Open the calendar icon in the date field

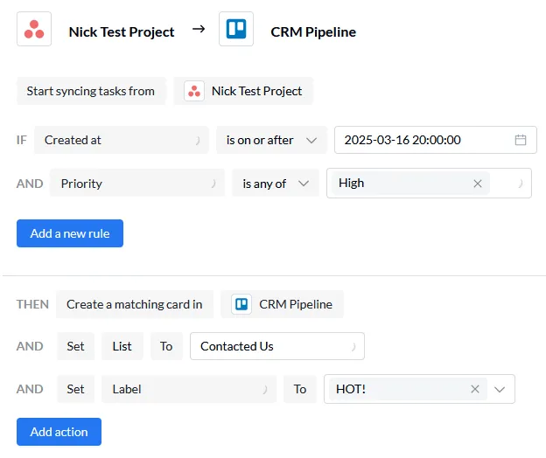click(x=521, y=140)
